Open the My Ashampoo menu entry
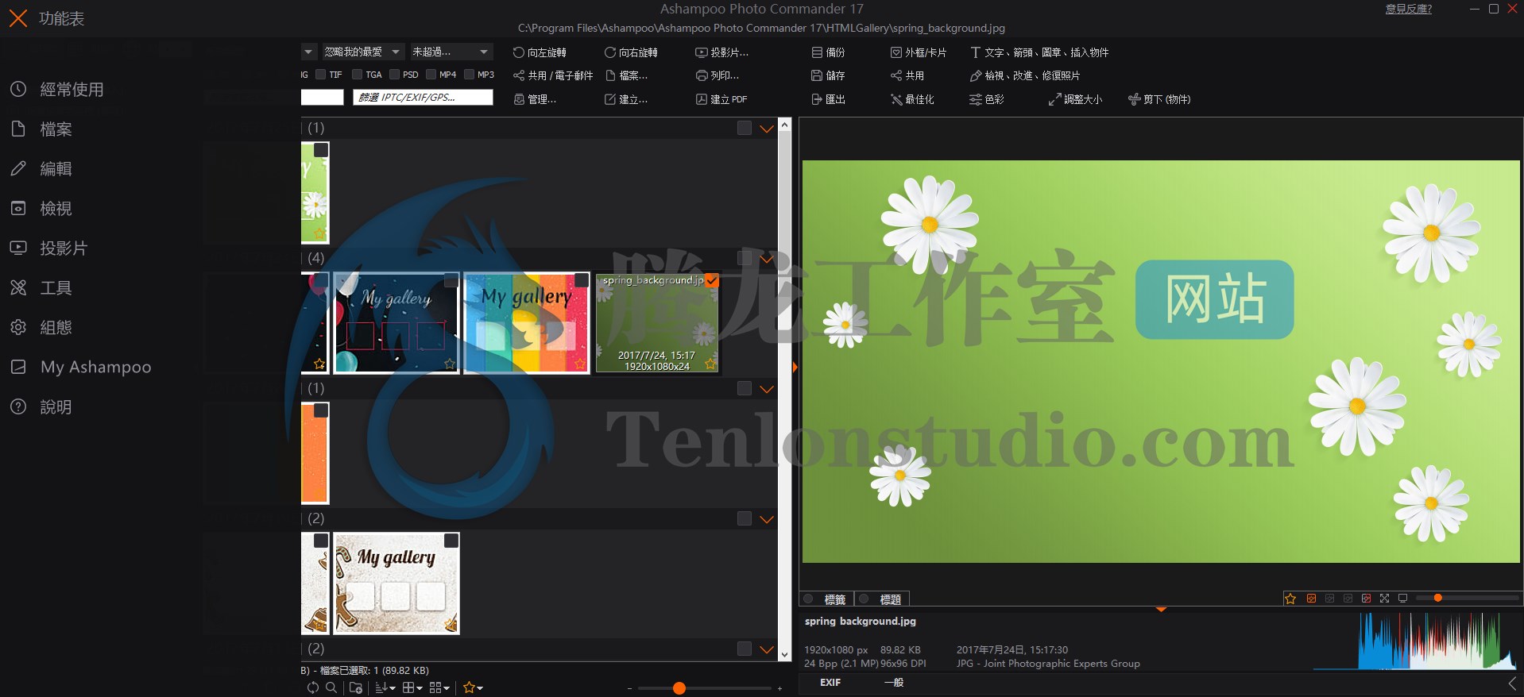 pos(81,367)
